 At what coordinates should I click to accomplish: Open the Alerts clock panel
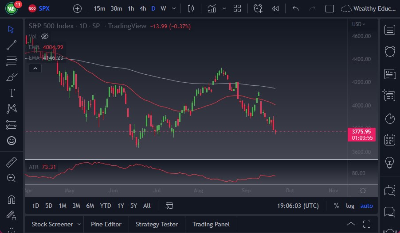tap(390, 51)
